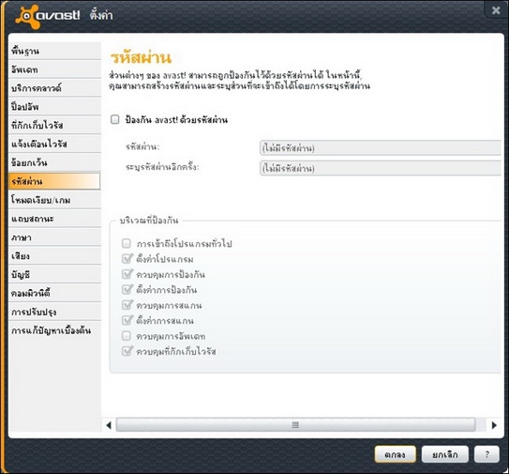The height and width of the screenshot is (474, 509).
Task: Close the avast! settings window
Action: [x=496, y=10]
